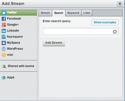Click the geolocation crosshair in search field
This screenshot has width=125, height=101.
pyautogui.click(x=115, y=32)
